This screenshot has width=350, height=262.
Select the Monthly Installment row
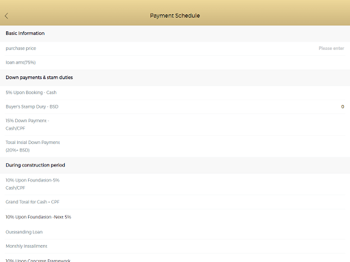tap(175, 246)
